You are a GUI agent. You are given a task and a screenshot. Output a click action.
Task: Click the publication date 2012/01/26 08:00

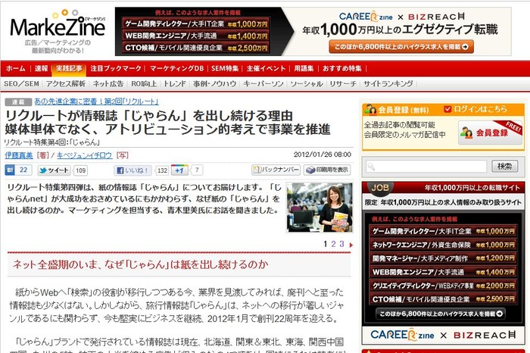(322, 155)
